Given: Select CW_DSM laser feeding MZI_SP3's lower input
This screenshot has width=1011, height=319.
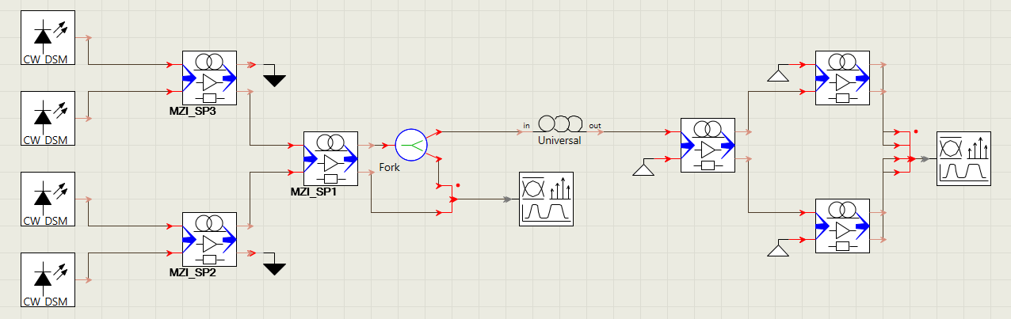Looking at the screenshot, I should [48, 119].
